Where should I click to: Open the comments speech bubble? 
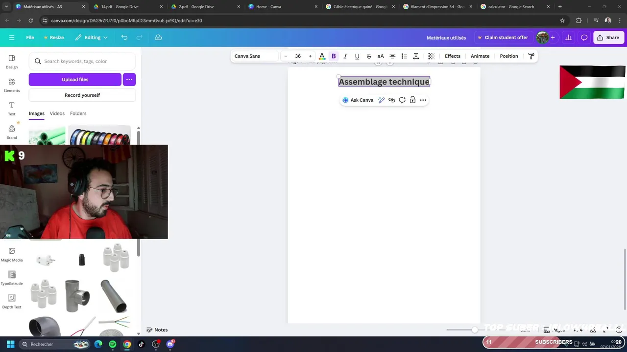584,38
